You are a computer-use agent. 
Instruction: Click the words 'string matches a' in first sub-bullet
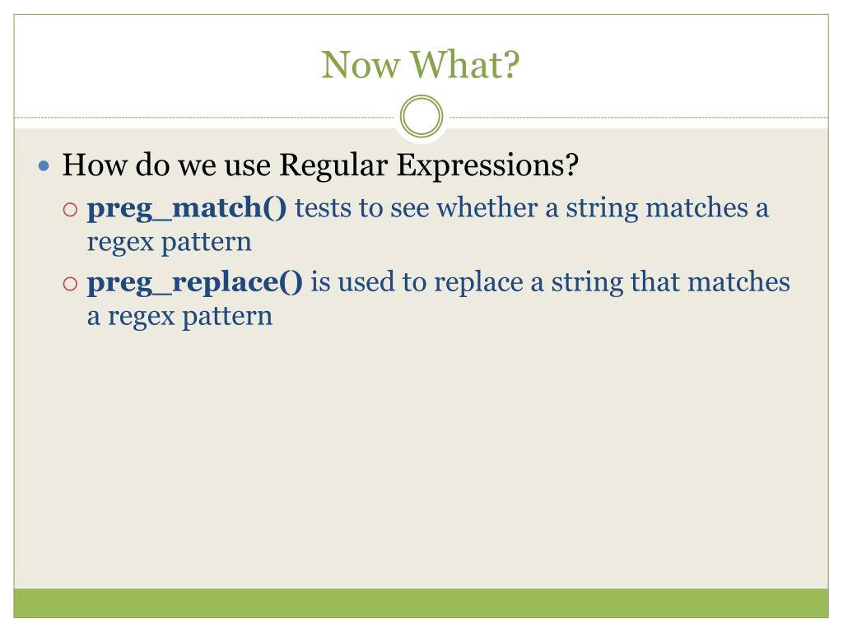pos(667,209)
